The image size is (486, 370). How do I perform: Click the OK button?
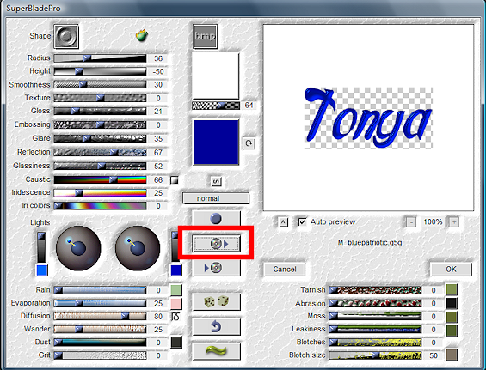click(x=451, y=270)
